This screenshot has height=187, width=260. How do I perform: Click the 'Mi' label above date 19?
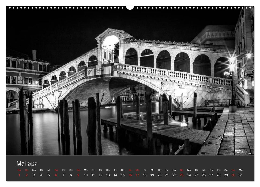click(152, 170)
